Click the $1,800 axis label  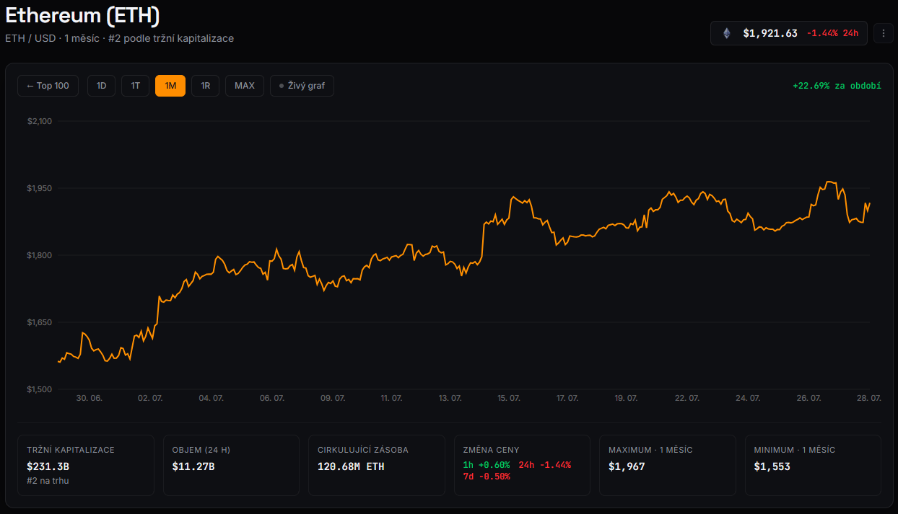pos(40,255)
